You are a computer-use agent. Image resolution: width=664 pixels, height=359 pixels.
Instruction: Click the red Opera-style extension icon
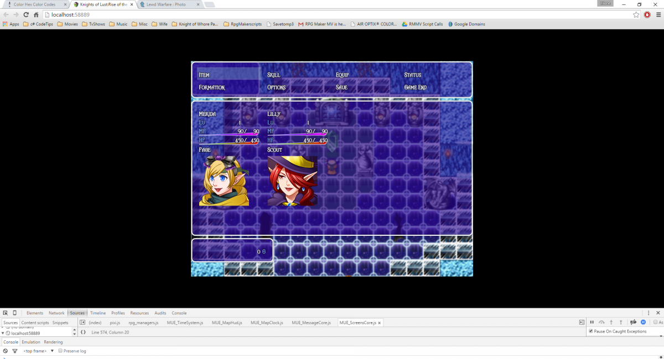pyautogui.click(x=647, y=14)
